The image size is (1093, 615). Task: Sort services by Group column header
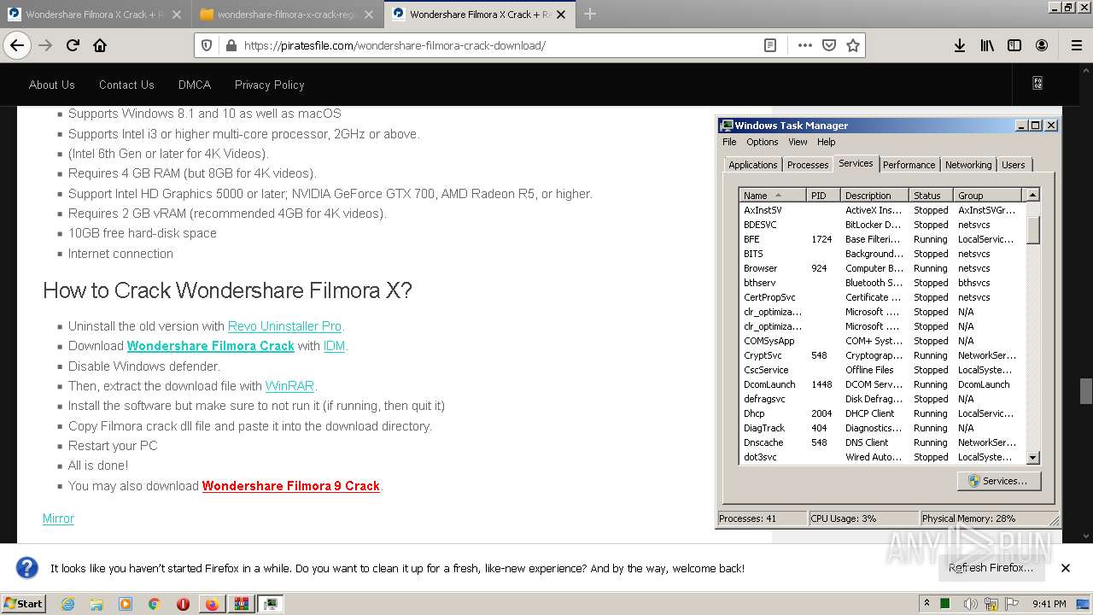click(987, 195)
